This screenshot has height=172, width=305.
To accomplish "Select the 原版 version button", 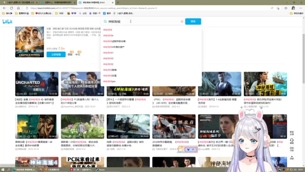I will [x=70, y=54].
